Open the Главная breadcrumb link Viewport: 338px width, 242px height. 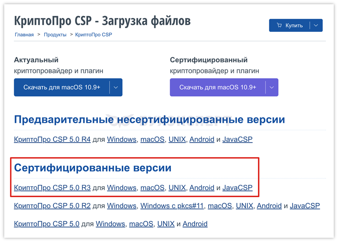pos(24,35)
